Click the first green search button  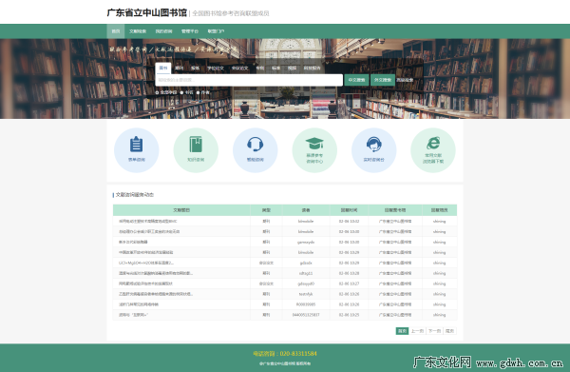356,80
